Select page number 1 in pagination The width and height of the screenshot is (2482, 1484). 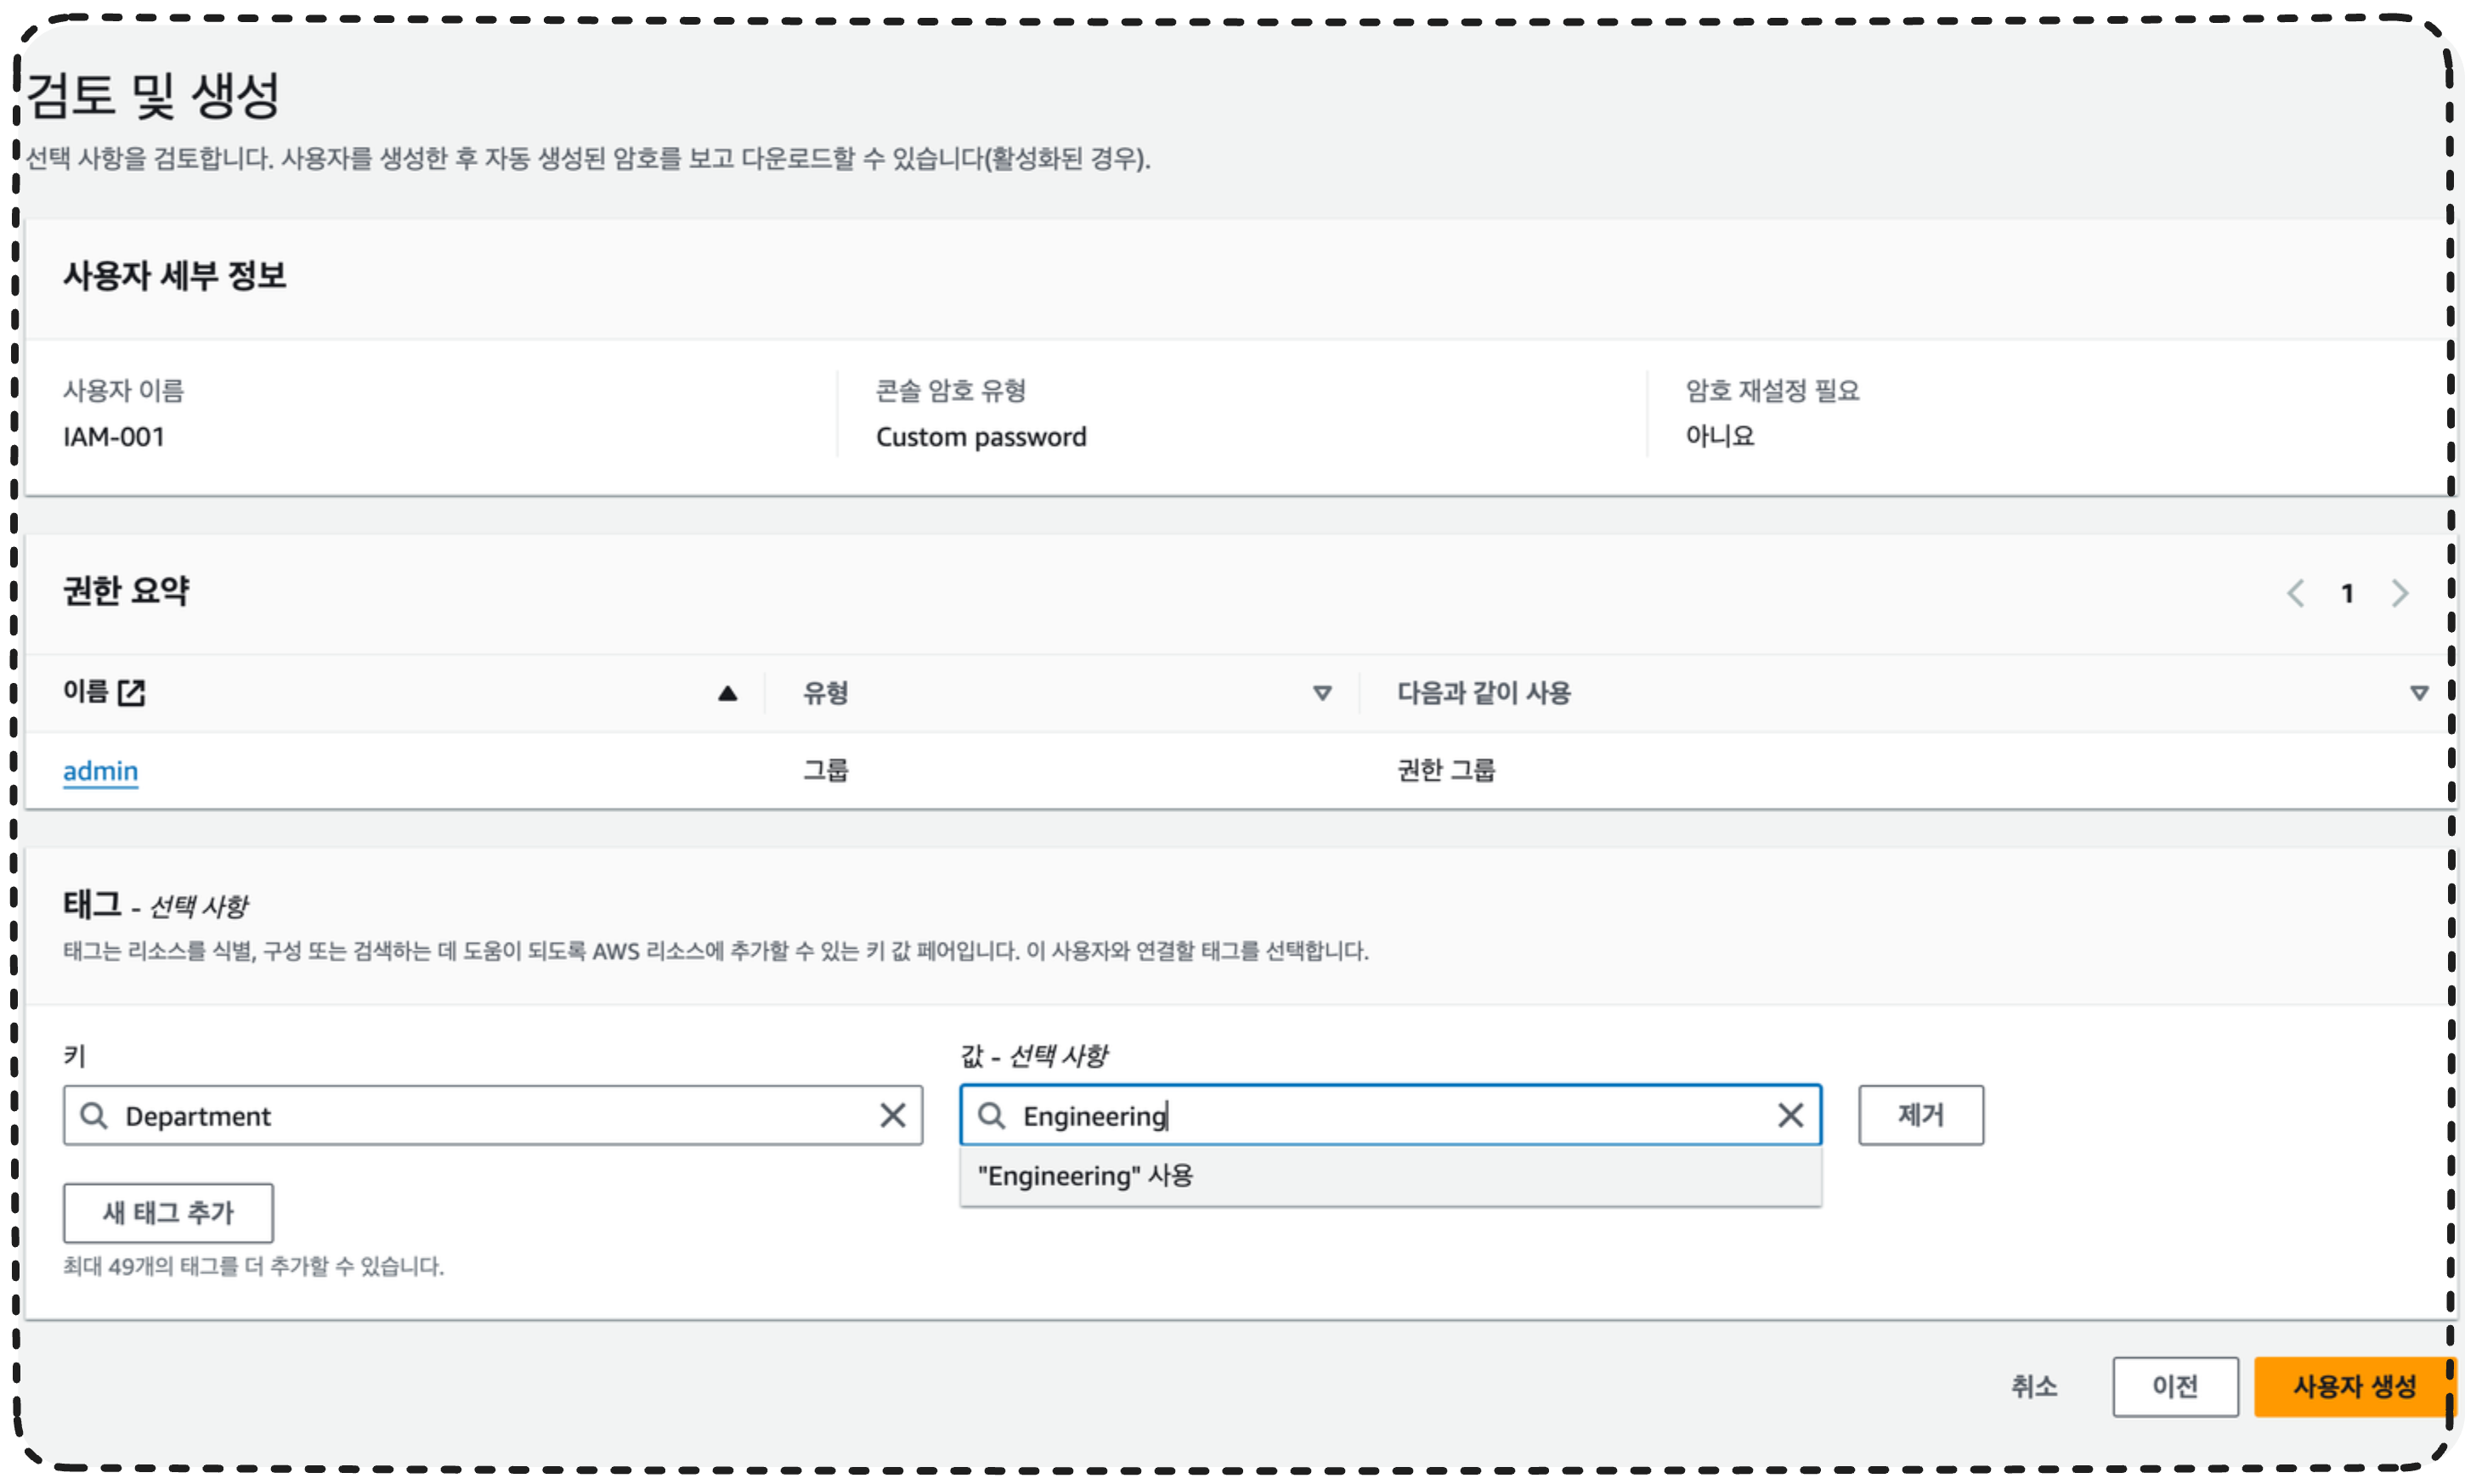pos(2347,593)
